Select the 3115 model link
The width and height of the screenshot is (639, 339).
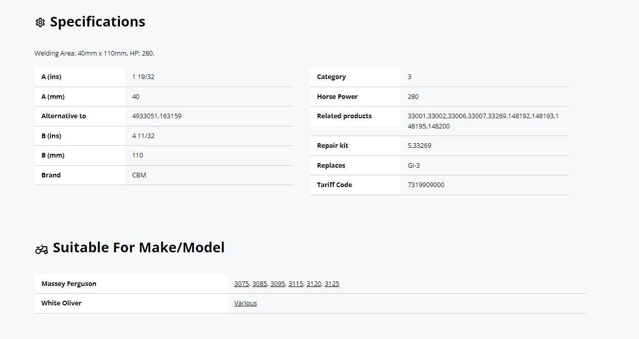coord(296,284)
